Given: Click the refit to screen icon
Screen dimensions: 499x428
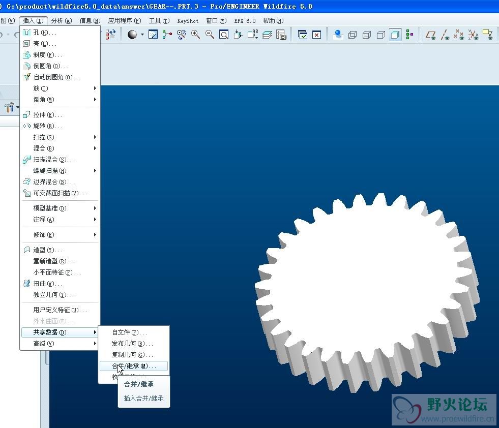Looking at the screenshot, I should [x=224, y=35].
